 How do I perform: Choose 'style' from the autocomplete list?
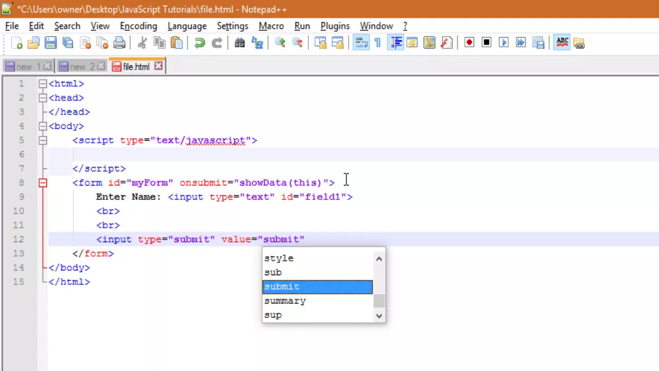pyautogui.click(x=317, y=258)
